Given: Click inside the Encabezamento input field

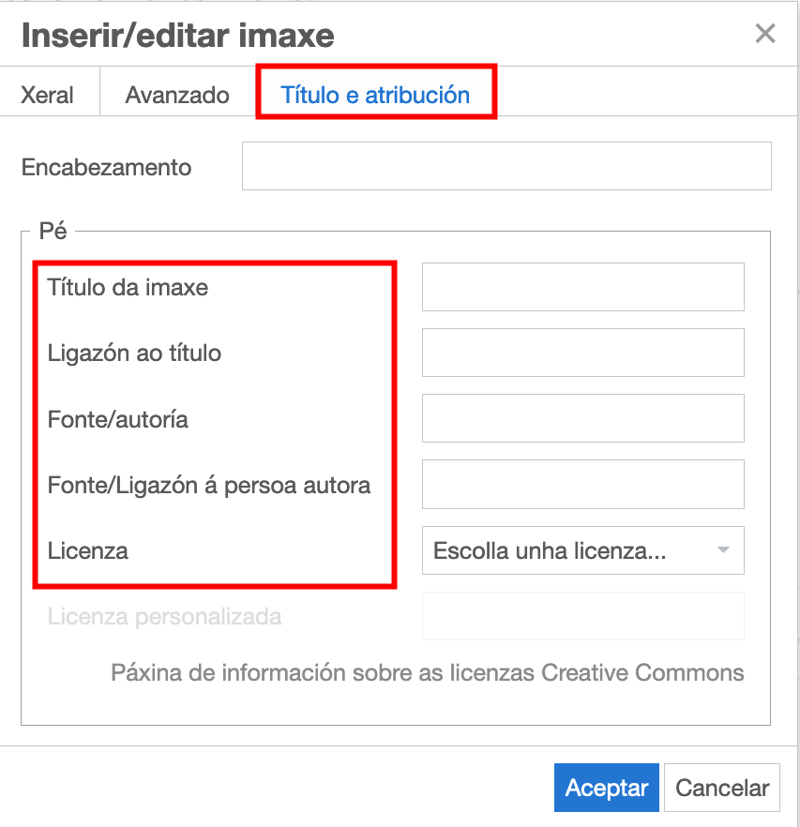Looking at the screenshot, I should (x=506, y=166).
